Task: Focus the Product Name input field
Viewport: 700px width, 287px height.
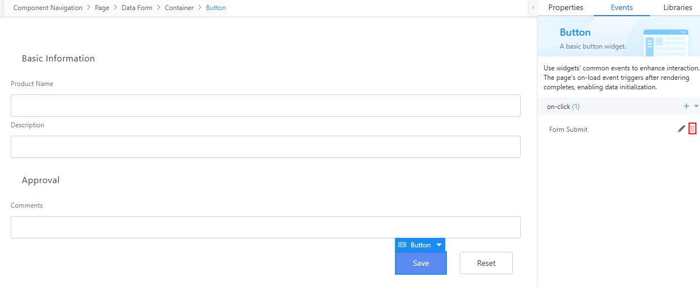Action: pos(265,106)
